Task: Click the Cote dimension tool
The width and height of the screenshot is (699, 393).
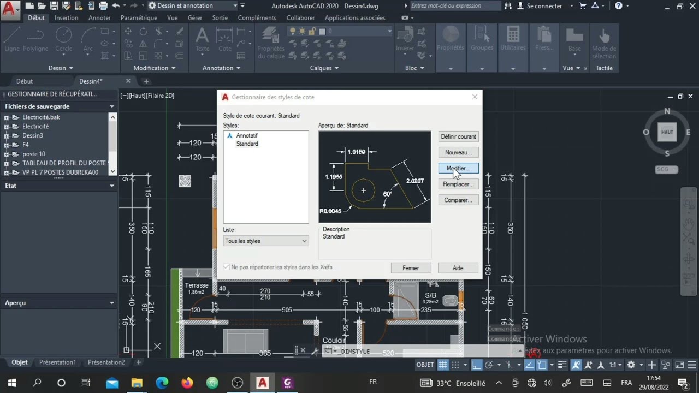Action: 225,39
